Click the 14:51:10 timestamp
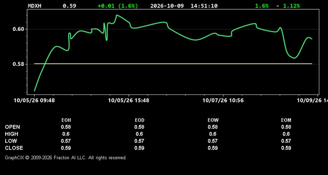This screenshot has height=175, width=328. point(204,6)
